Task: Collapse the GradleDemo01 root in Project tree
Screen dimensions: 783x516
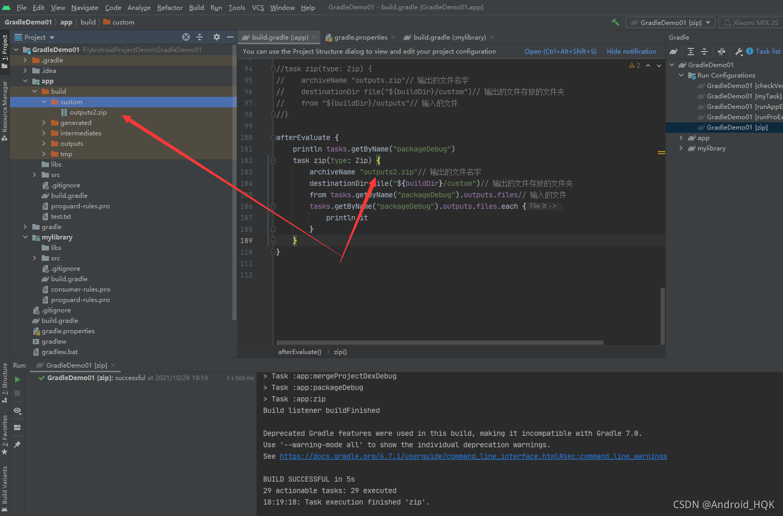Action: 16,50
